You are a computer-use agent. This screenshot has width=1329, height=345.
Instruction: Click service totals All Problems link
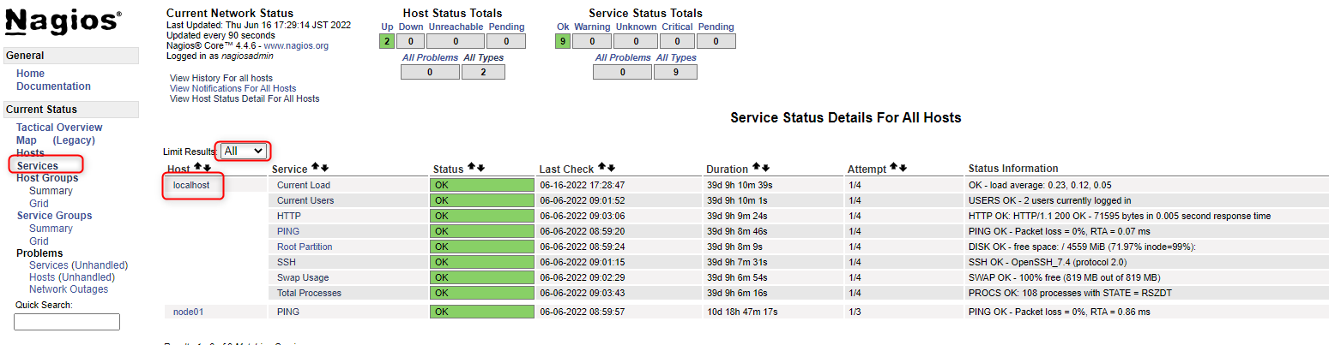[x=623, y=58]
